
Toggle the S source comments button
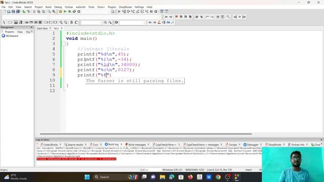(71, 22)
